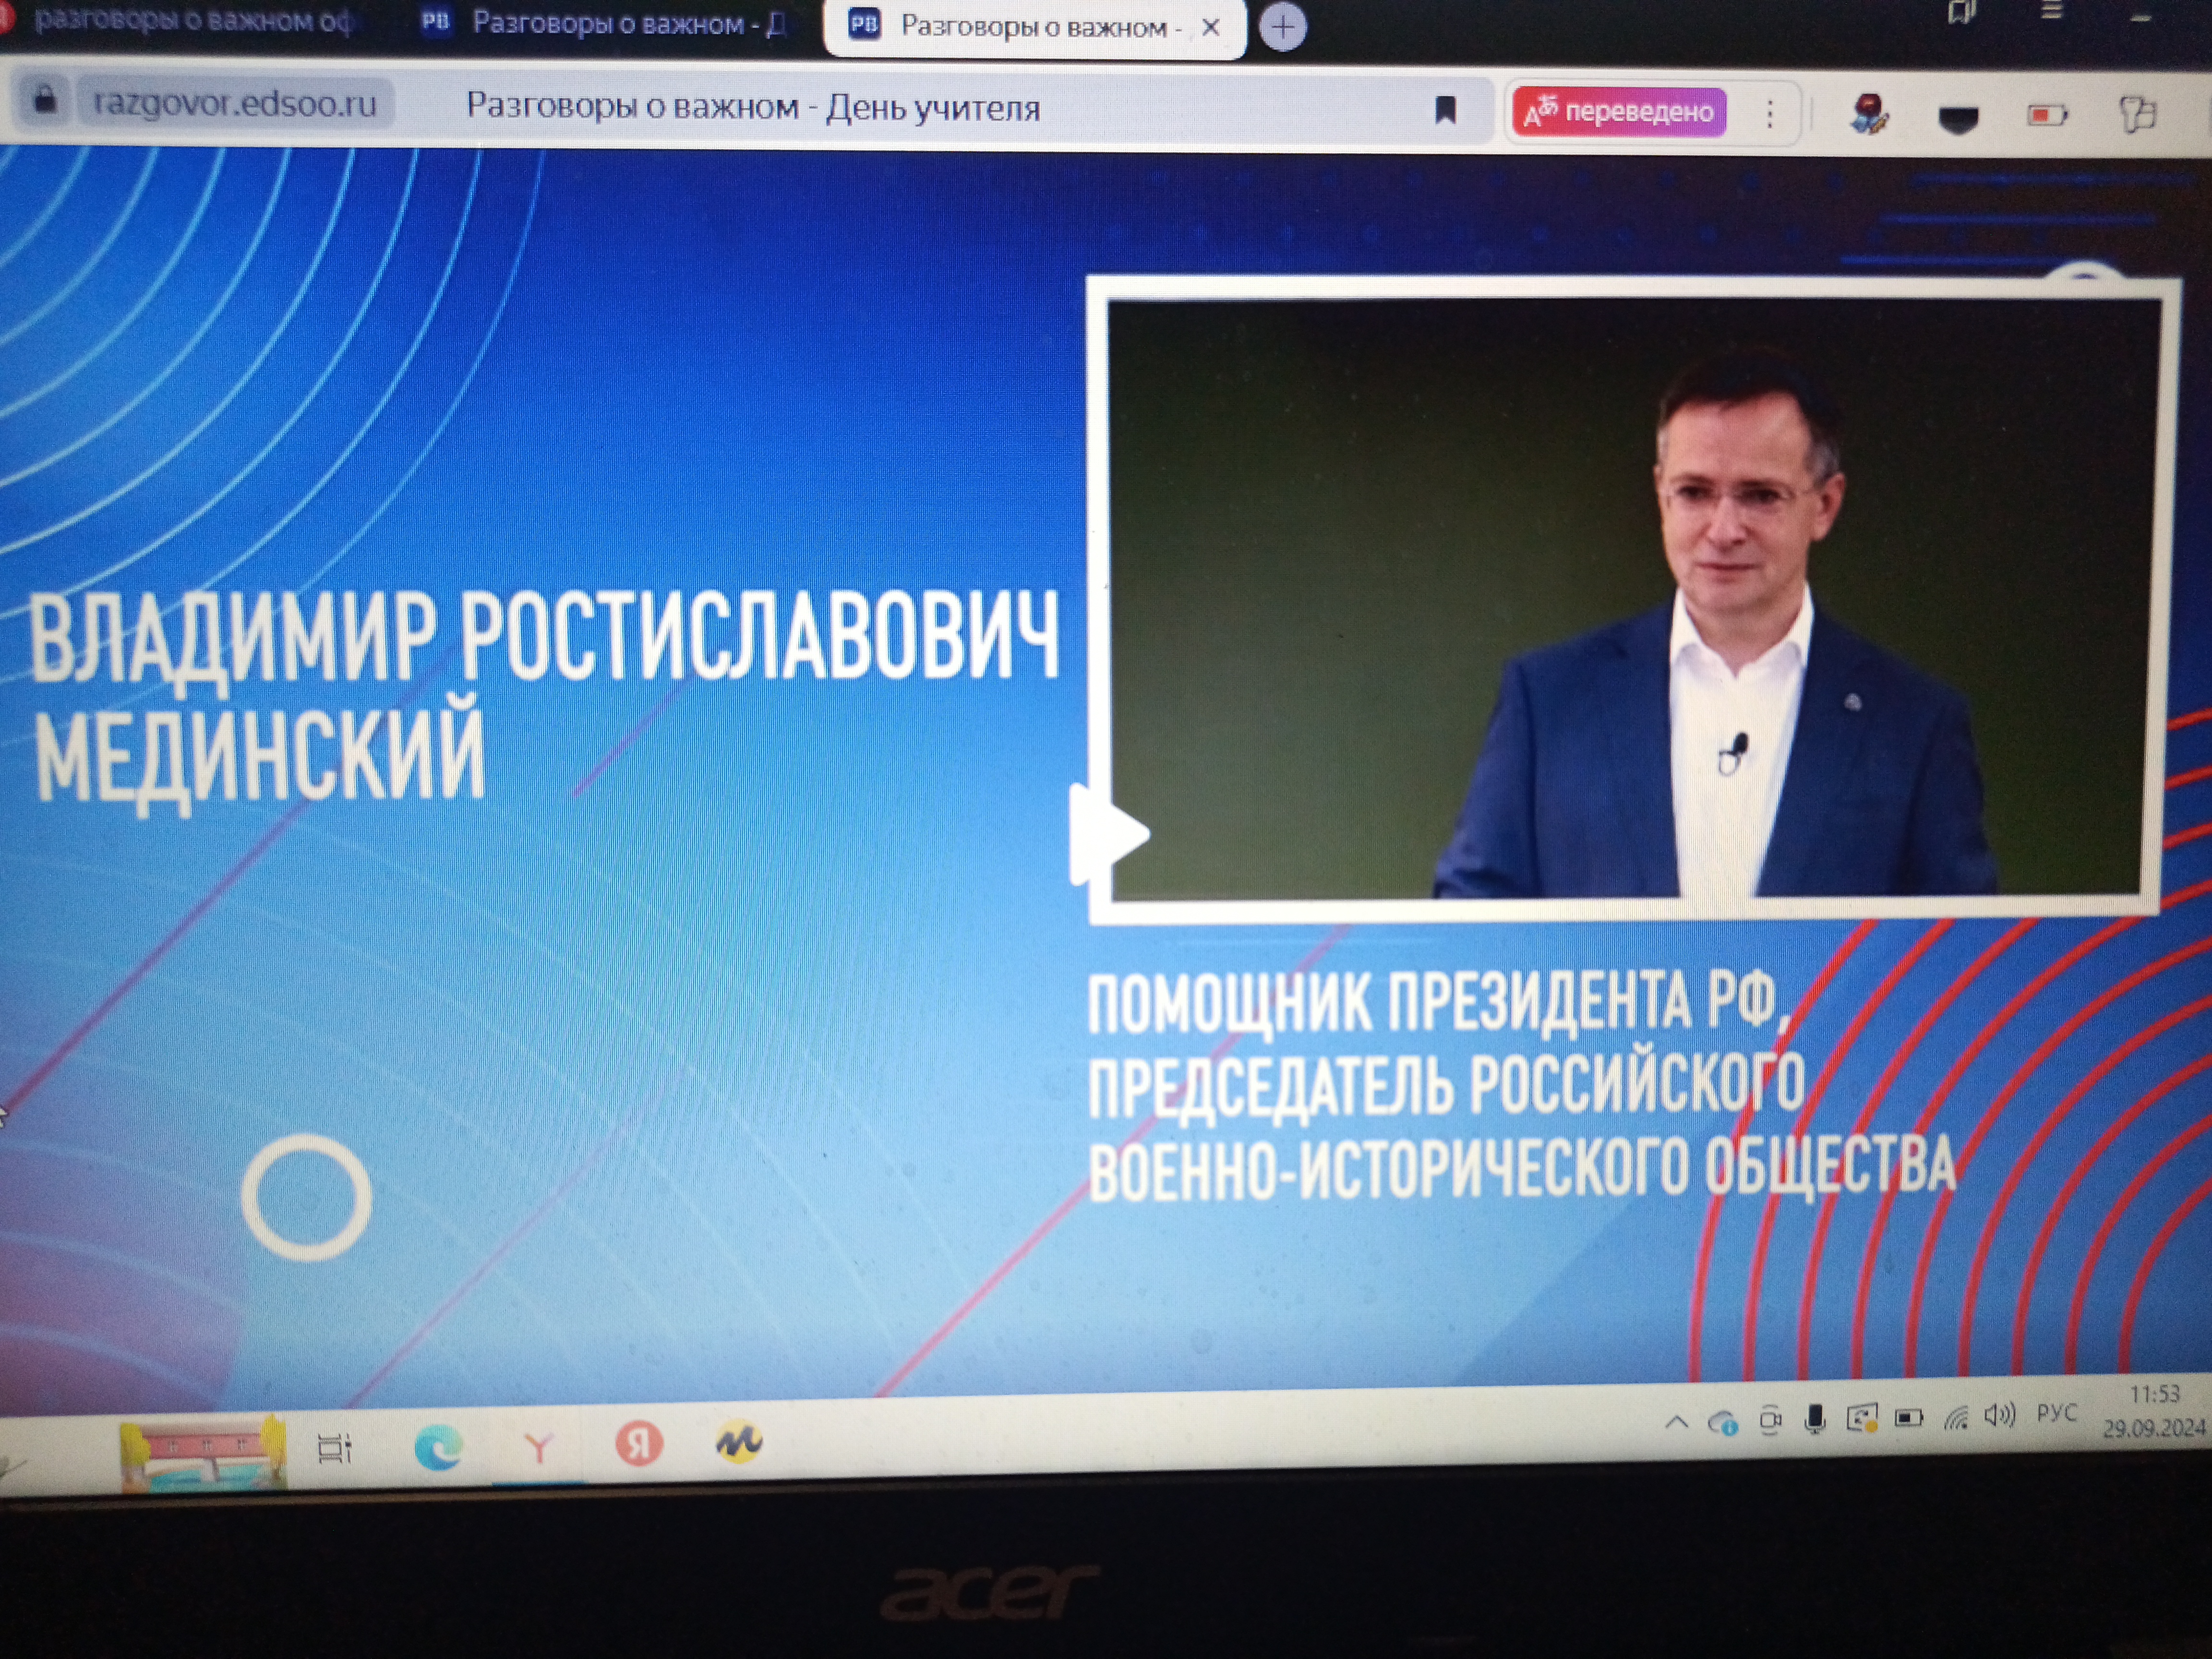Click the 'переведено' translation button
2212x1659 pixels.
tap(1619, 112)
